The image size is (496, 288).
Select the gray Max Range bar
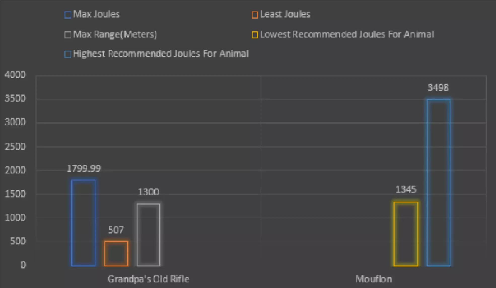point(149,235)
